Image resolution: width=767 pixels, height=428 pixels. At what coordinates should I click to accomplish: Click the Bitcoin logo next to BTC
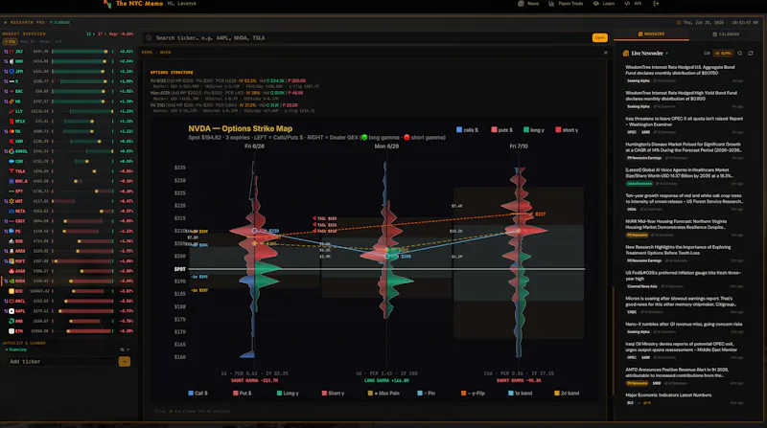12,291
